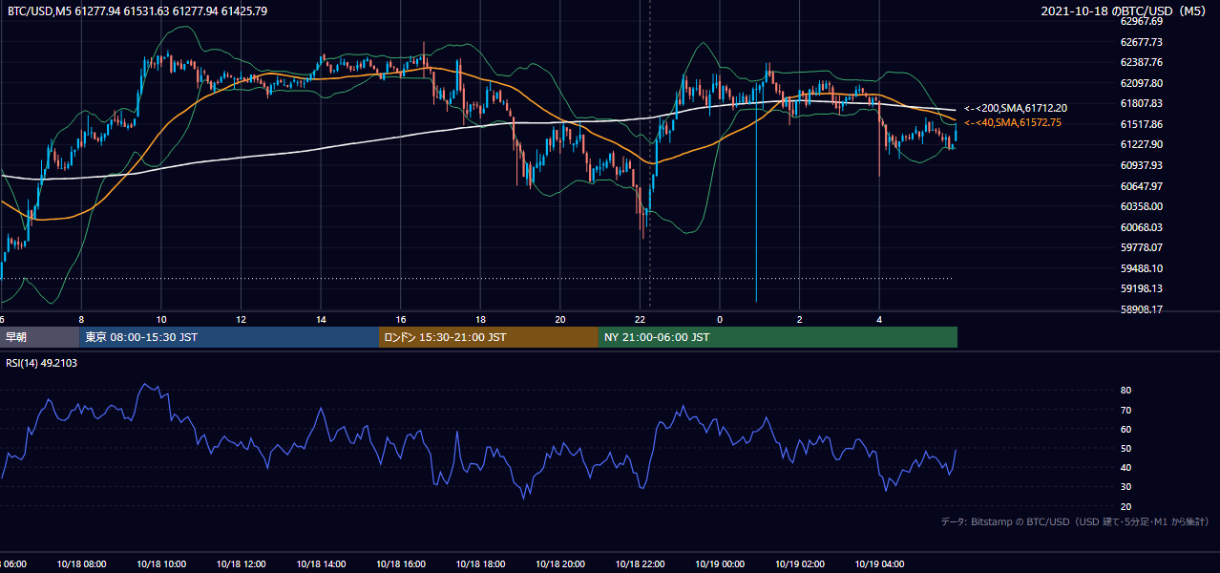Click hour tick 0 under price chart

tap(720, 319)
